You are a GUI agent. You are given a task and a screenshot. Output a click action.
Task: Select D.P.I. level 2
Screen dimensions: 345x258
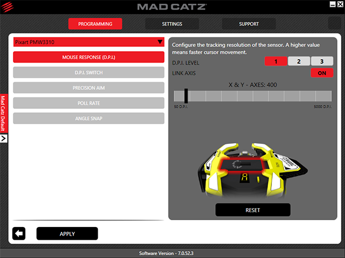coord(299,61)
